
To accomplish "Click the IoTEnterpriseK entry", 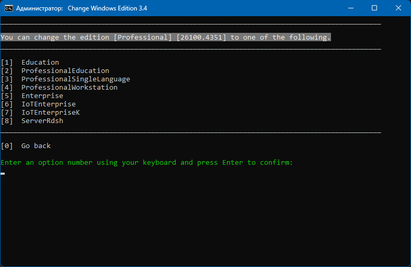I will pos(51,113).
